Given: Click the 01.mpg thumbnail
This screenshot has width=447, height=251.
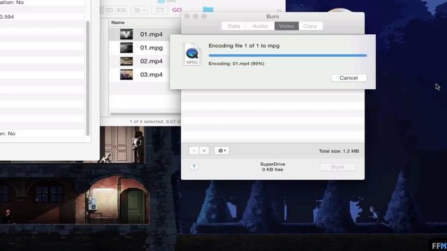Looking at the screenshot, I should (x=126, y=48).
